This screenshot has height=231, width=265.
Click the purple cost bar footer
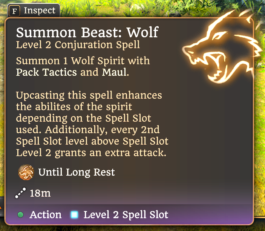[129, 214]
